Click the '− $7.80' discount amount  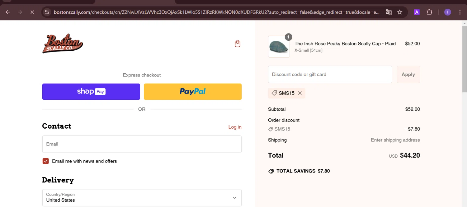coord(412,129)
